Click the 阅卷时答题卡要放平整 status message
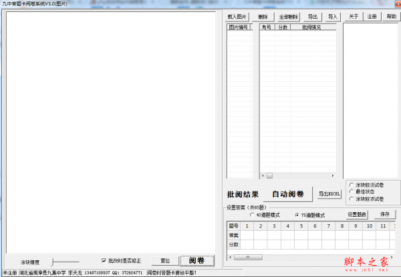 172,273
